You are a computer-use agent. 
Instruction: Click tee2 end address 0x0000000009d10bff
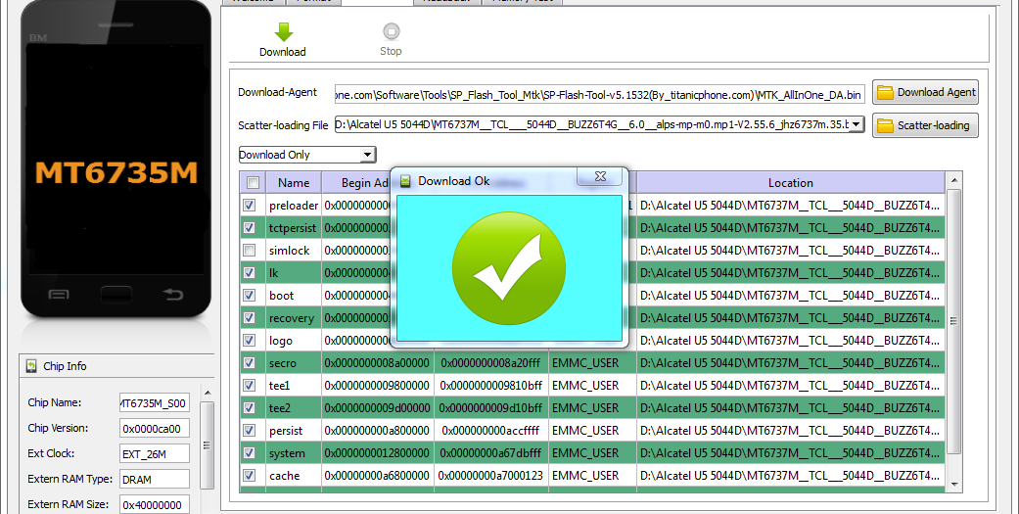point(490,408)
